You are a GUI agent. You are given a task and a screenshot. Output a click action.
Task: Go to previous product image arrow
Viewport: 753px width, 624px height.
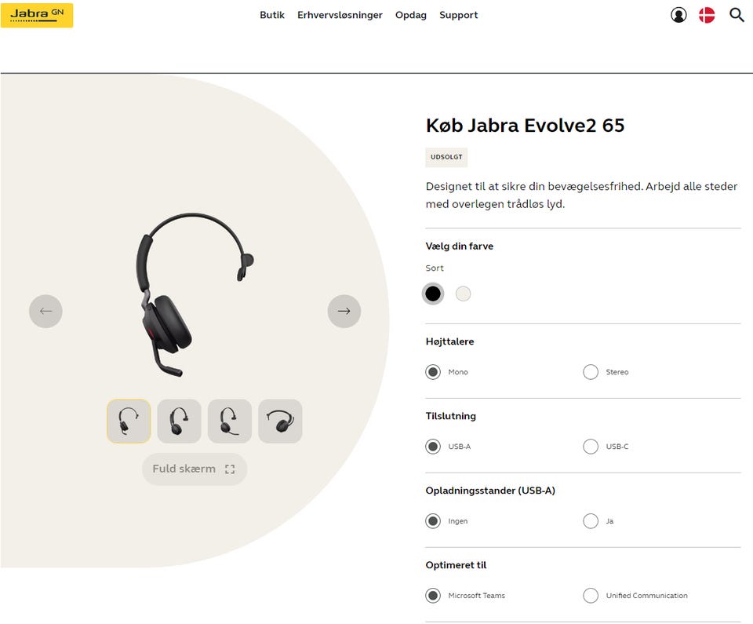pos(45,311)
